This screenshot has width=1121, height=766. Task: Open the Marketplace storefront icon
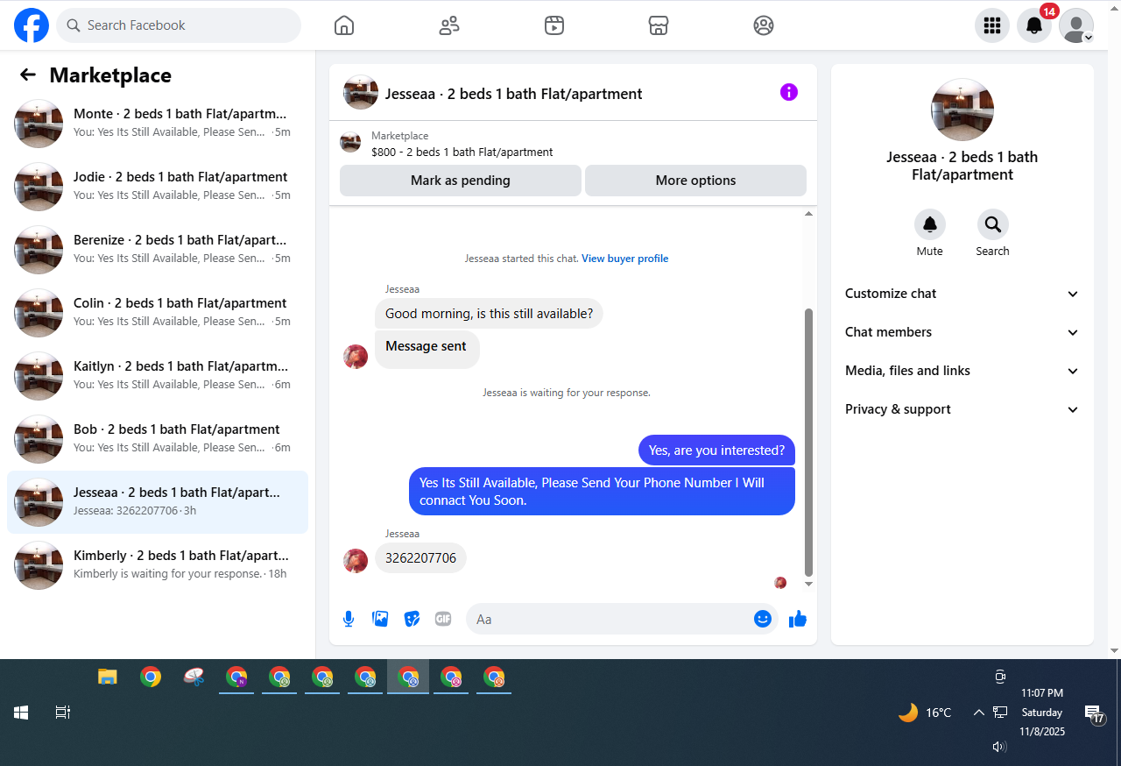coord(659,25)
